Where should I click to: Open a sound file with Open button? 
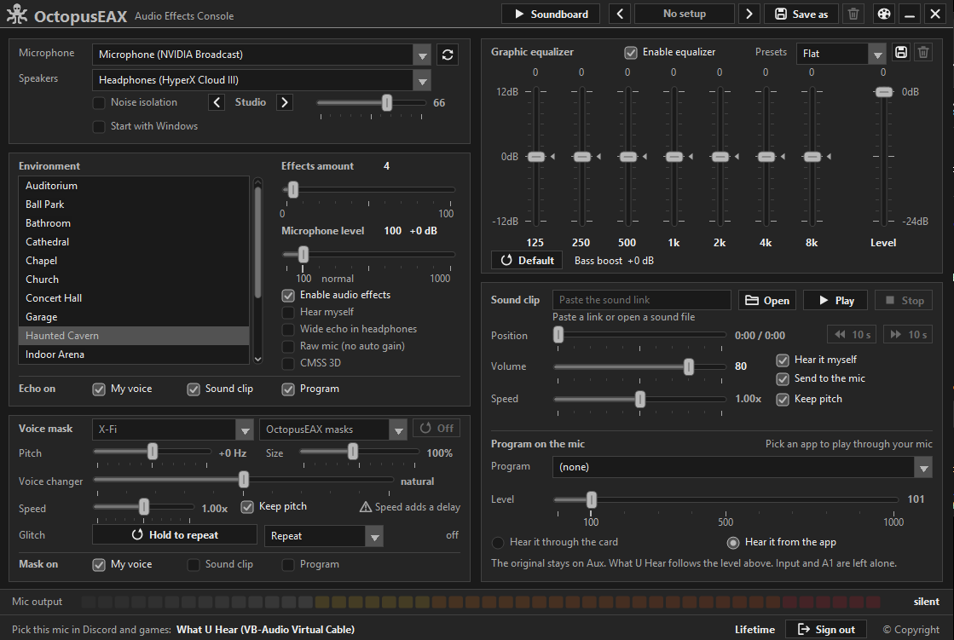click(767, 301)
